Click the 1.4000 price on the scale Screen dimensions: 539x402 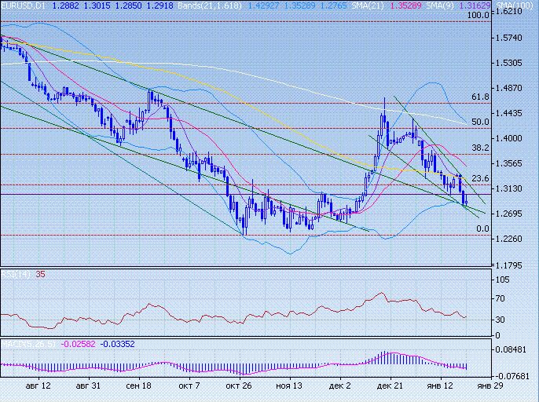(508, 139)
